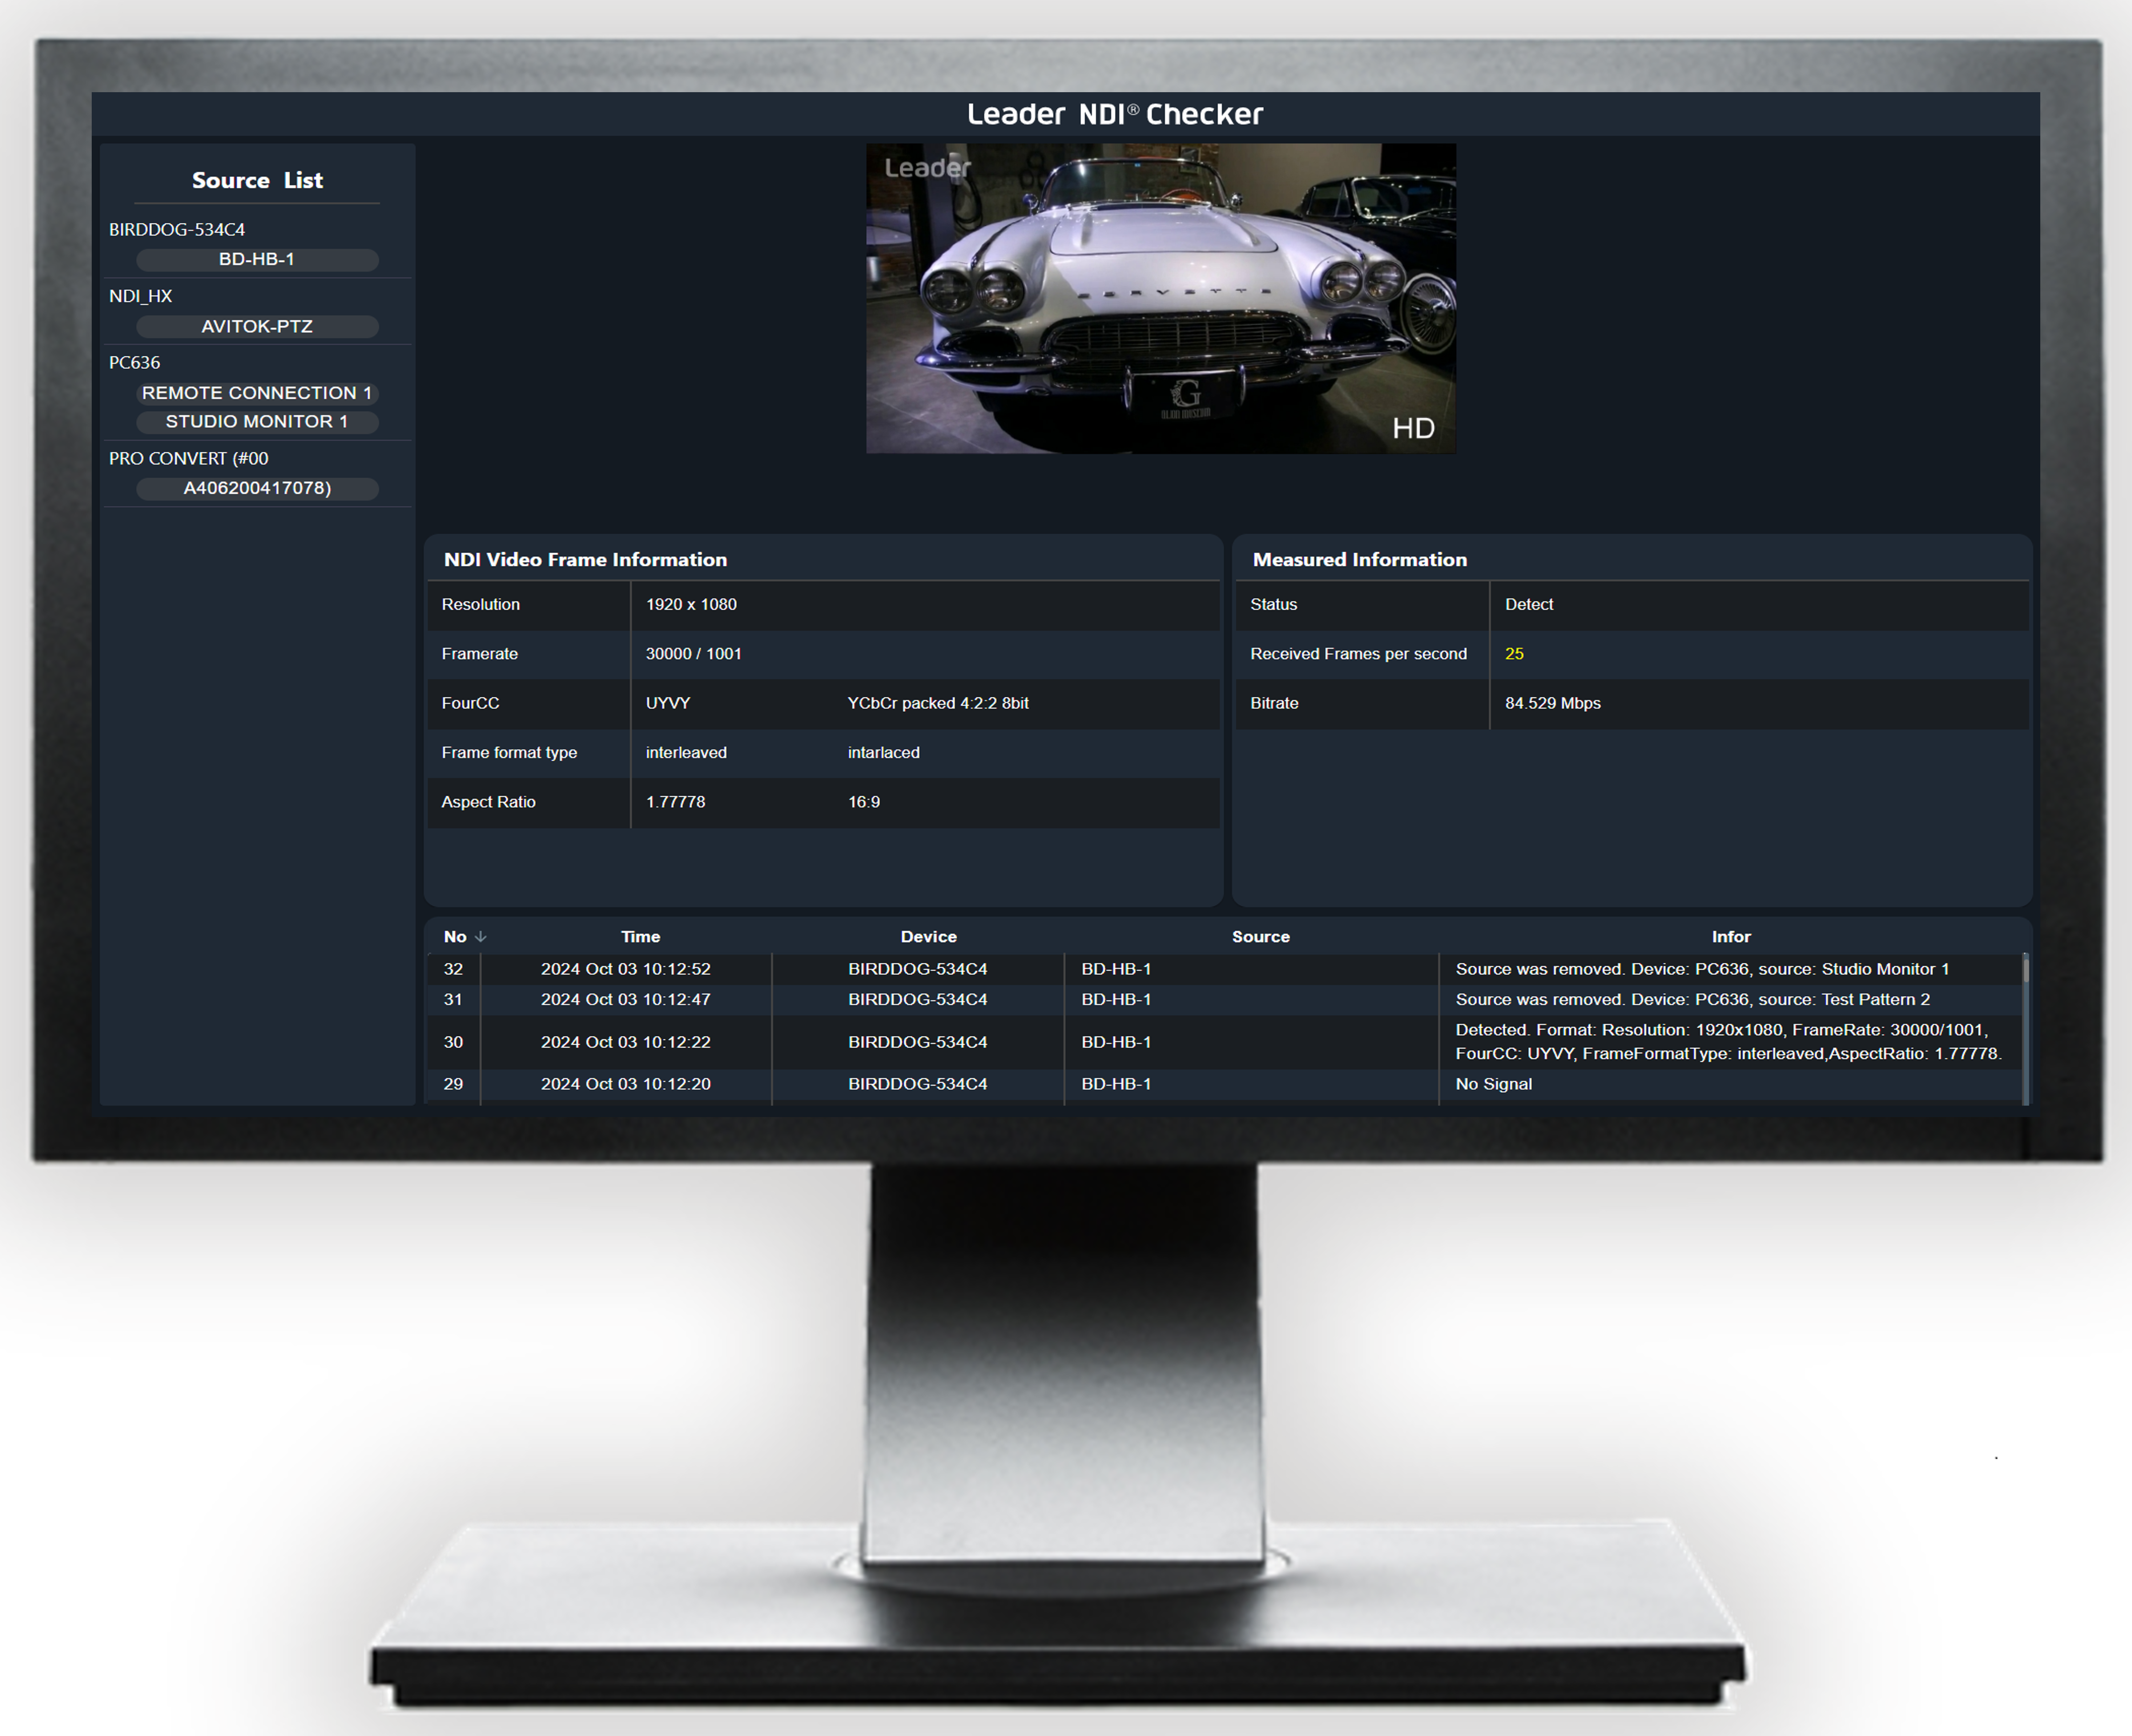Click the Device column header

(928, 937)
